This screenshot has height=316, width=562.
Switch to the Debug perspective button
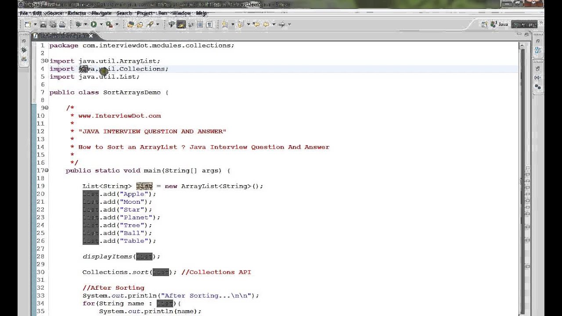tap(524, 25)
